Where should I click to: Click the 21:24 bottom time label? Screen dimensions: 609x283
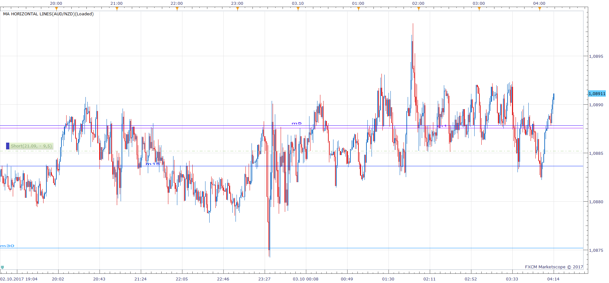tap(140, 279)
